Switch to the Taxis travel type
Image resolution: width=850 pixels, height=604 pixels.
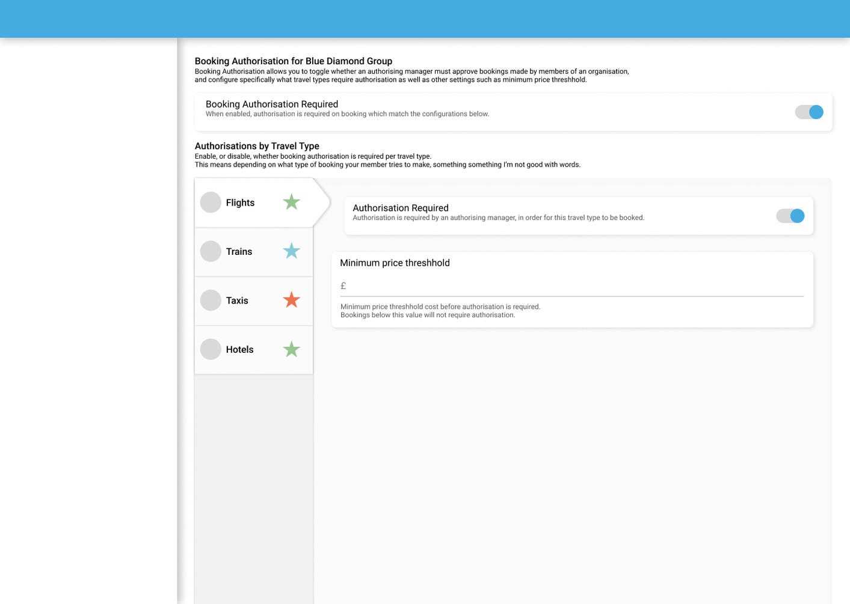(x=253, y=300)
